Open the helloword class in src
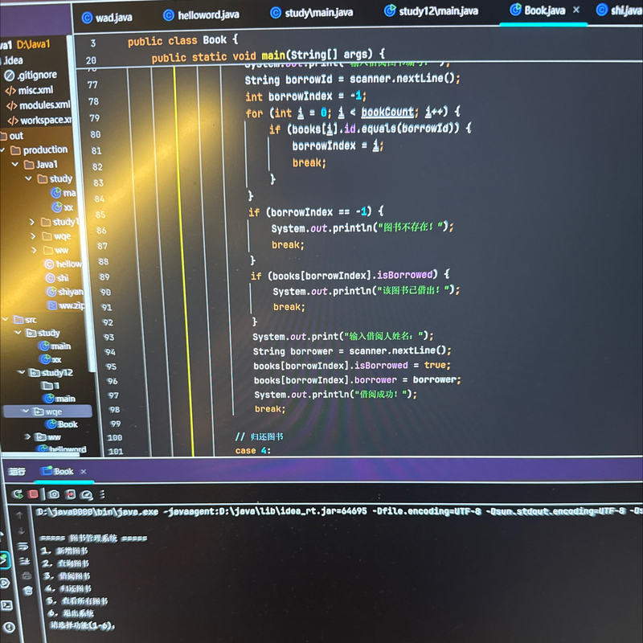The height and width of the screenshot is (643, 643). click(62, 449)
